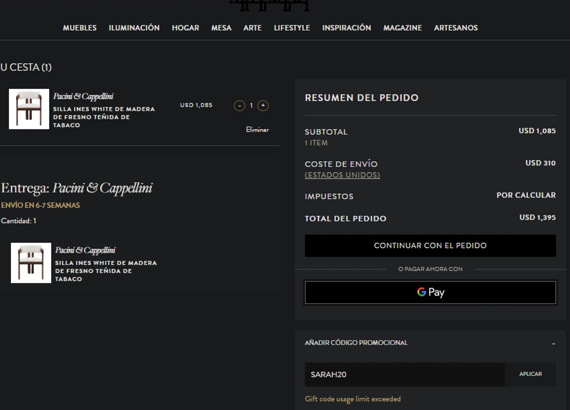Click the Por calcular taxes value

(x=526, y=195)
